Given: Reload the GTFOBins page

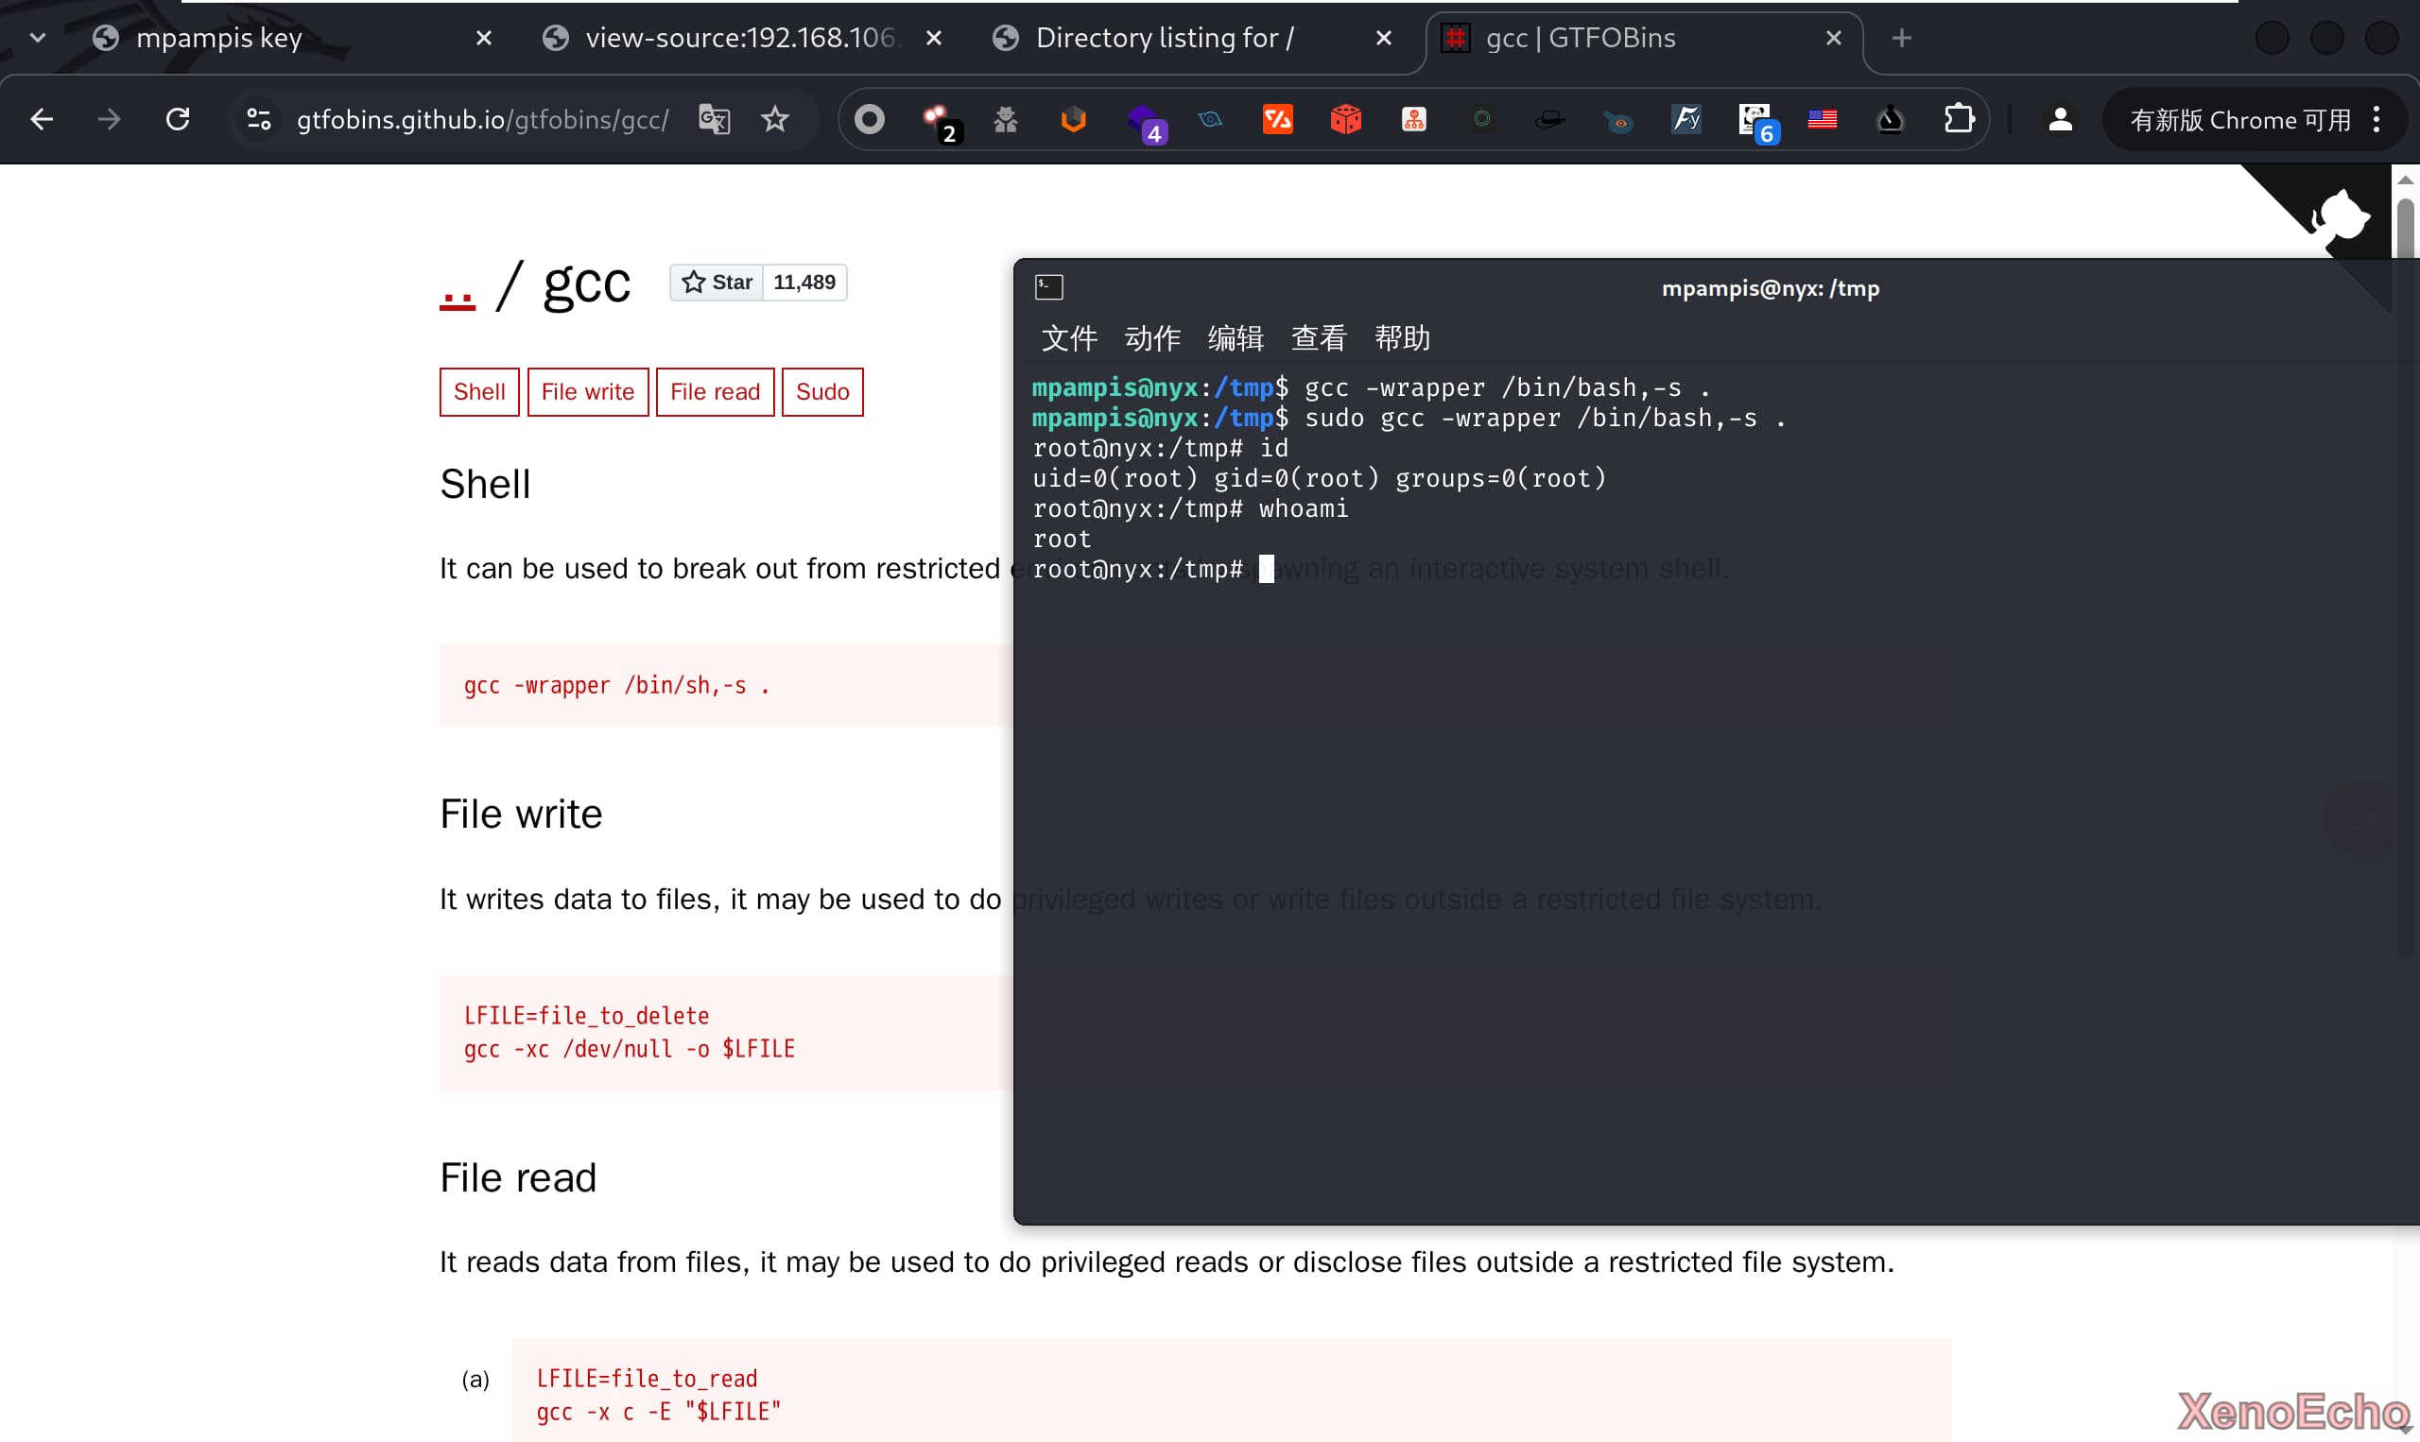Looking at the screenshot, I should [x=178, y=119].
